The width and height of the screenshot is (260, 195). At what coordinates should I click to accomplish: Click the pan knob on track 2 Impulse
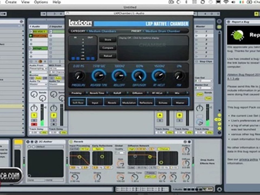(54, 108)
